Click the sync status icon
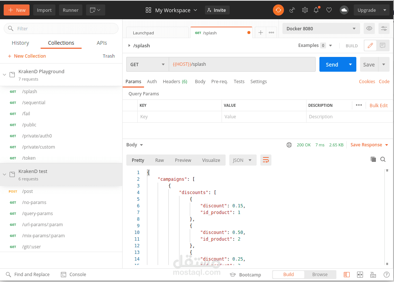 [278, 10]
